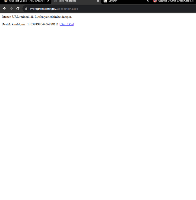Reload the dvprogram.state.gov page
The width and height of the screenshot is (196, 200).
(x=18, y=9)
